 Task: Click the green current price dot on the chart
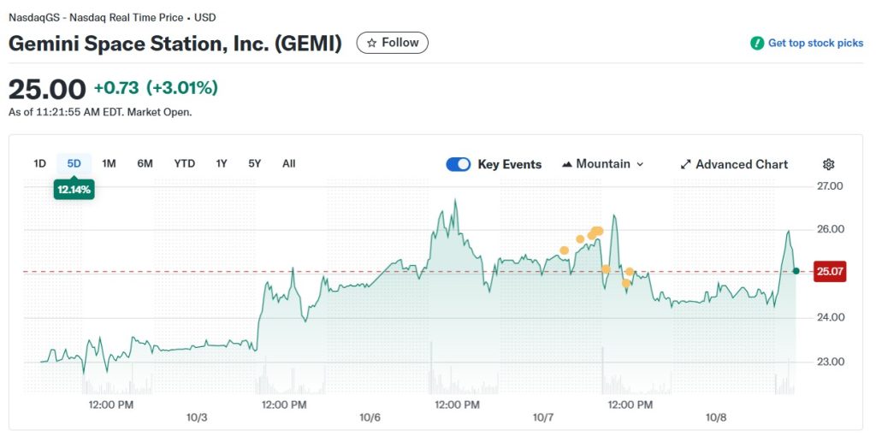tap(796, 271)
